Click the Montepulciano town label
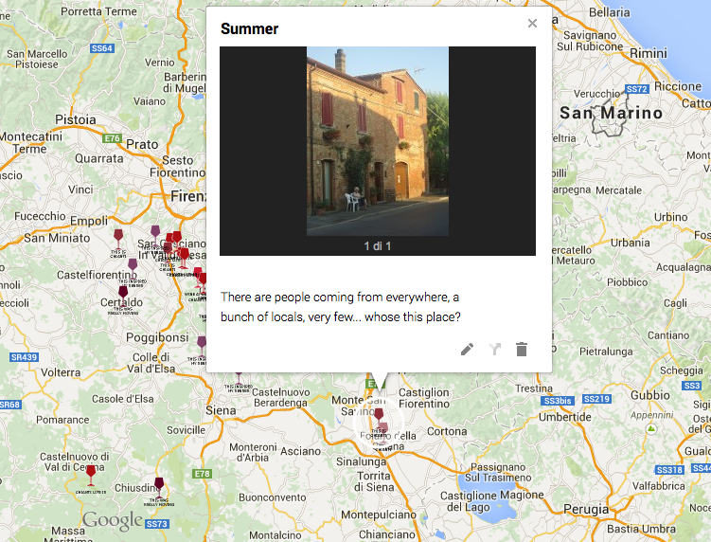The width and height of the screenshot is (711, 542). click(x=379, y=515)
